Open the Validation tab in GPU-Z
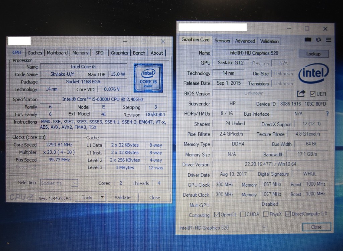The width and height of the screenshot is (343, 251). 269,41
